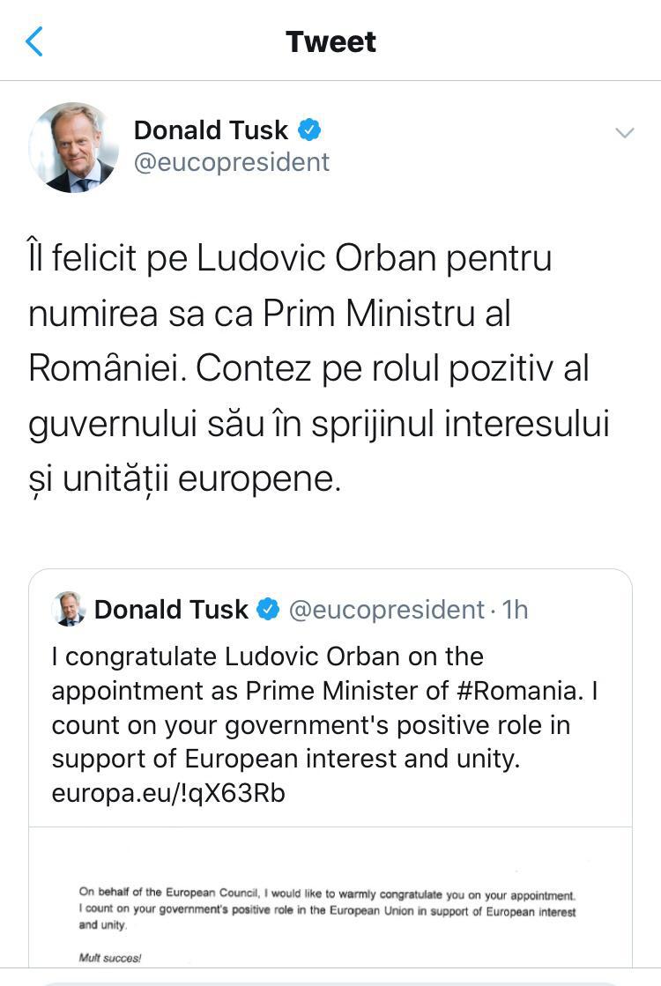Tap the verified badge inside quoted tweet
The image size is (661, 986).
pos(269,610)
